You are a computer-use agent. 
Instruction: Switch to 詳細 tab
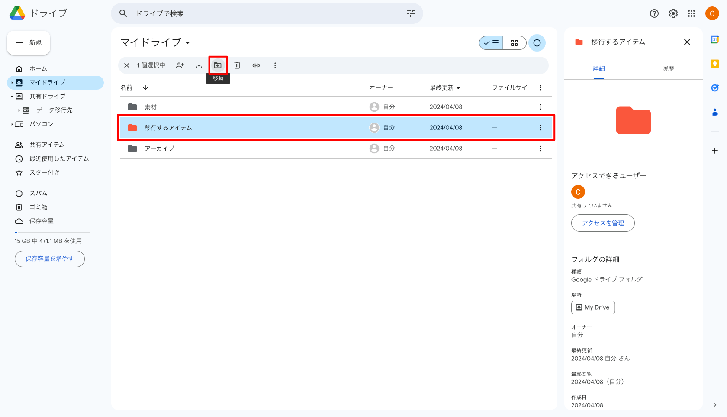pos(599,69)
